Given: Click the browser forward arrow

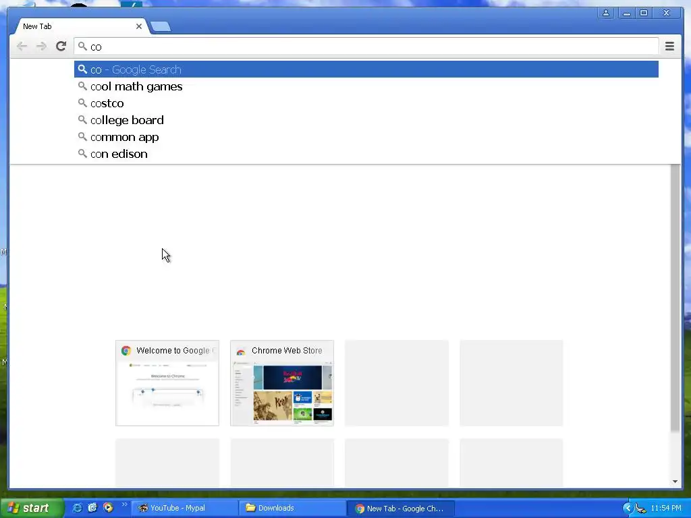Looking at the screenshot, I should 41,47.
